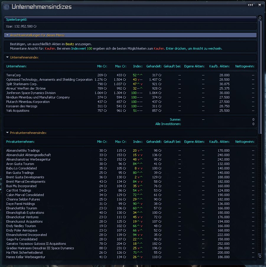Image resolution: width=266 pixels, height=267 pixels.
Task: Click the menu grid icon beside the Unternehmensindizes title
Action: (6, 7)
